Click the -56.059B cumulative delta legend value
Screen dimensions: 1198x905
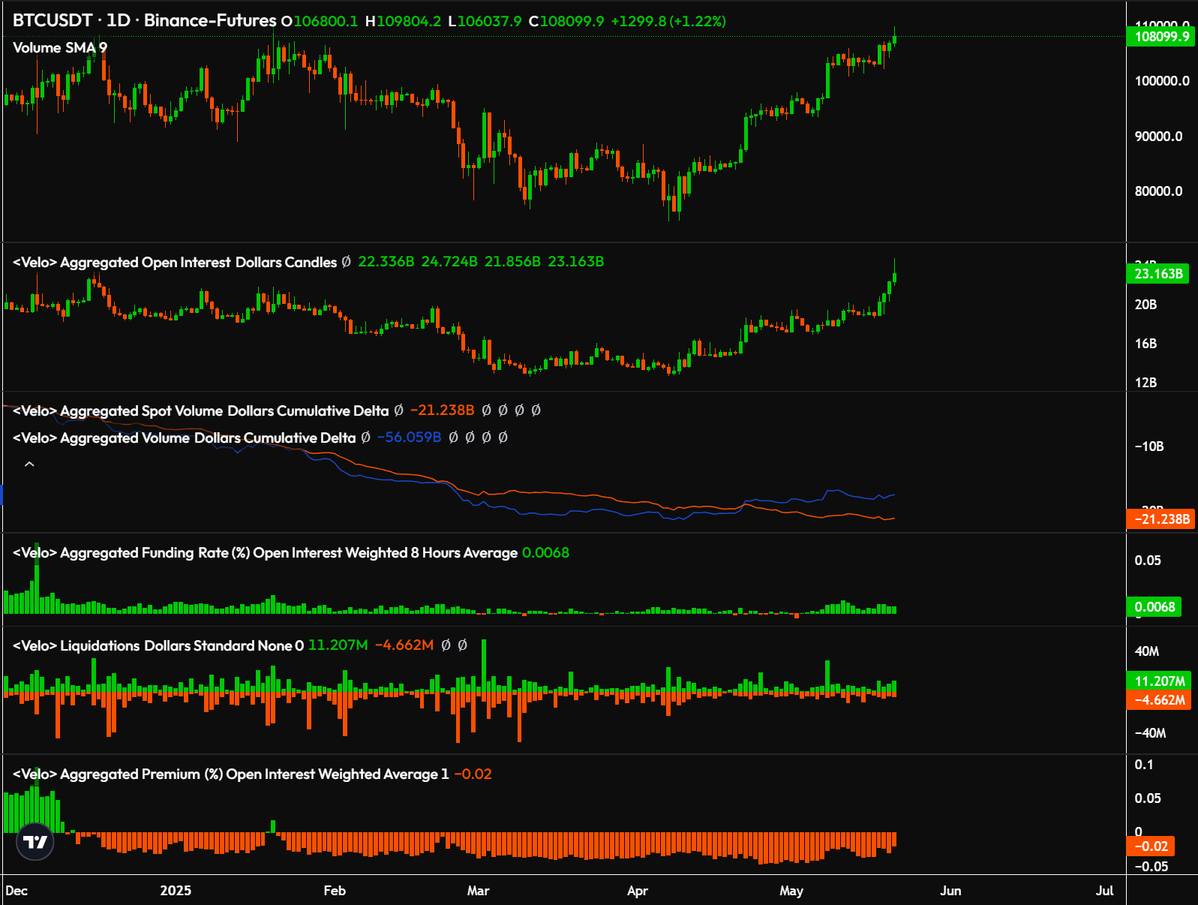coord(409,437)
